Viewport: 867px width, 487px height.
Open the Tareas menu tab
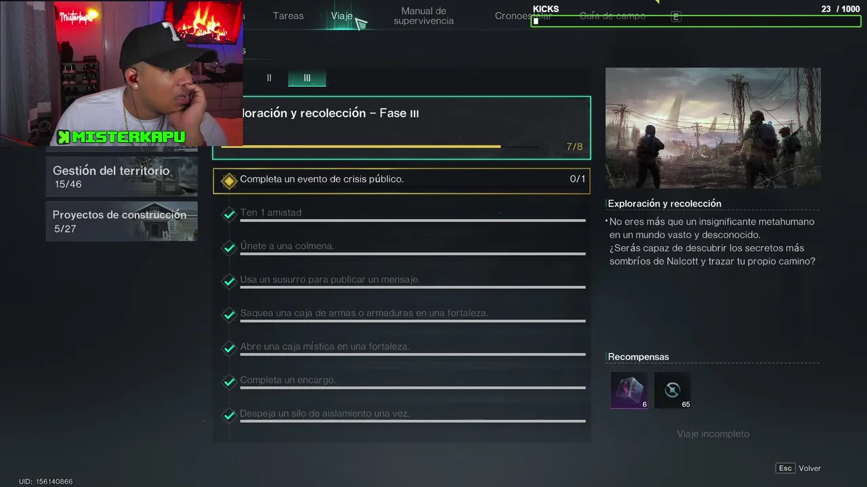point(289,16)
